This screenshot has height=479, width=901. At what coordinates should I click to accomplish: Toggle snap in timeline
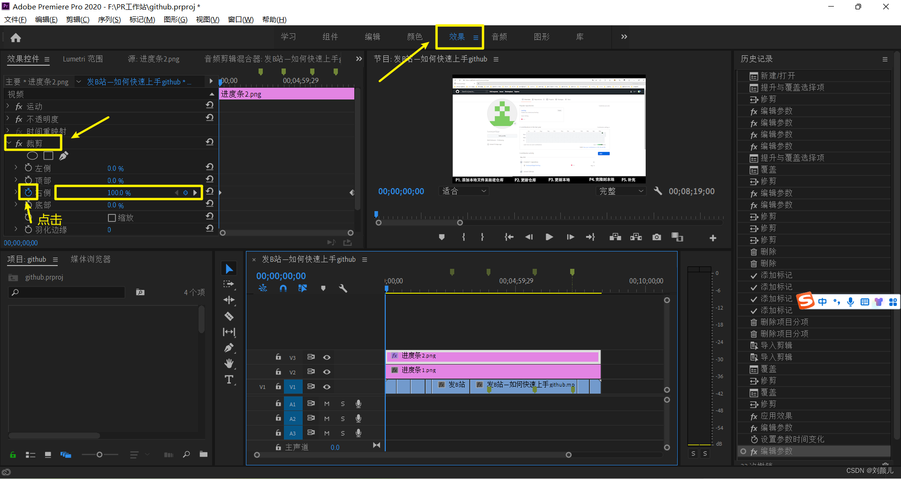coord(283,289)
